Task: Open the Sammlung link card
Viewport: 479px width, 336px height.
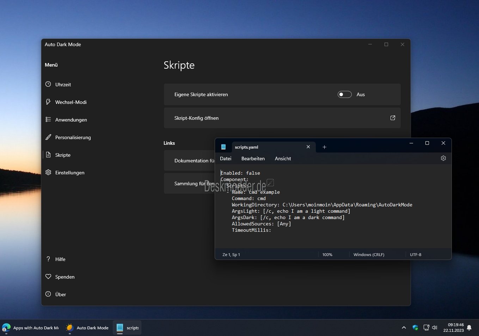Action: [189, 183]
